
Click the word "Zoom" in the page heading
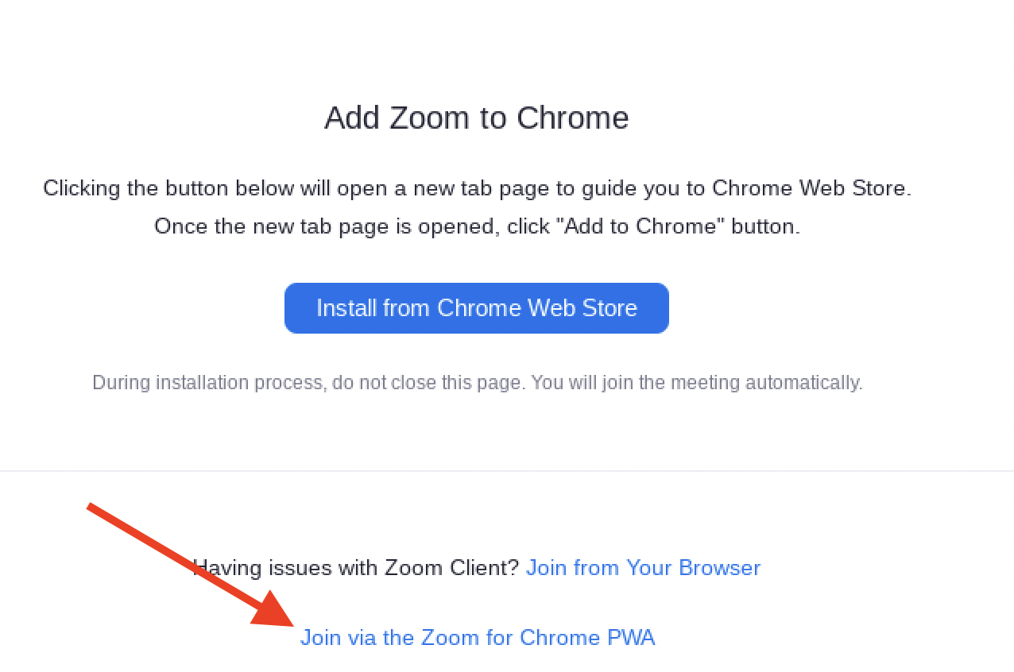[429, 118]
